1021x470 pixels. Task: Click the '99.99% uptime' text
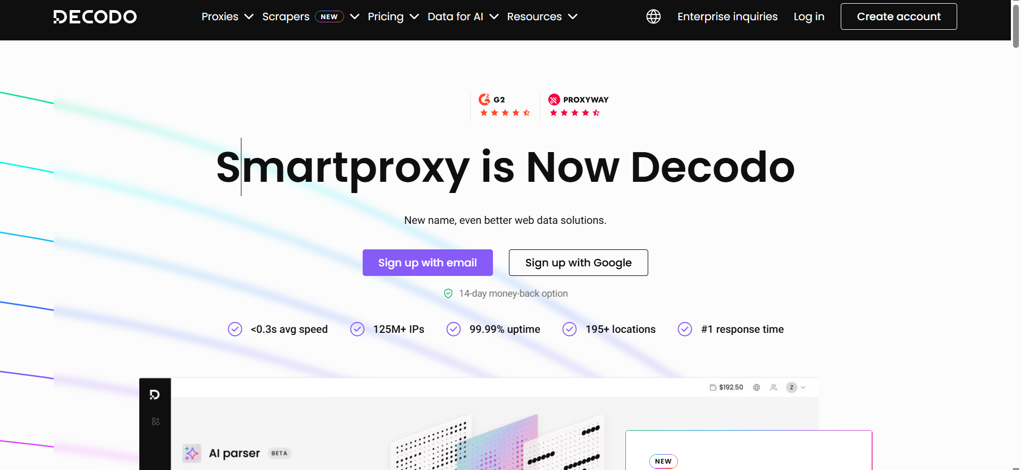coord(505,329)
